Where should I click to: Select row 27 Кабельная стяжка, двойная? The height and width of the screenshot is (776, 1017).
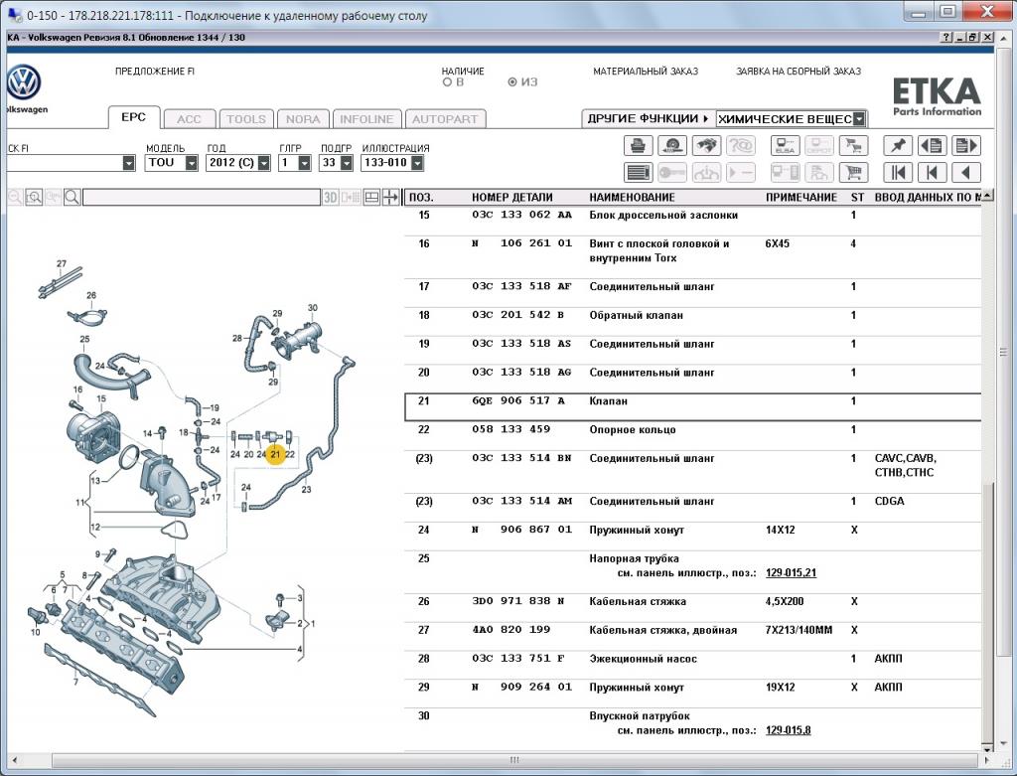(x=692, y=636)
